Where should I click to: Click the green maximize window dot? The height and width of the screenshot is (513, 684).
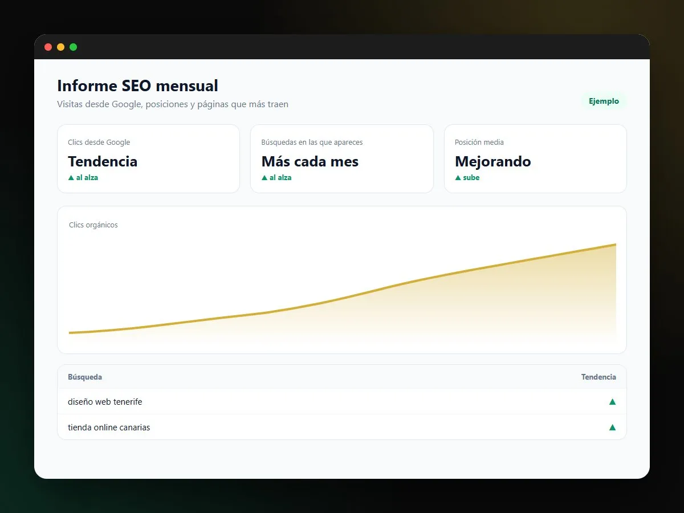[73, 47]
